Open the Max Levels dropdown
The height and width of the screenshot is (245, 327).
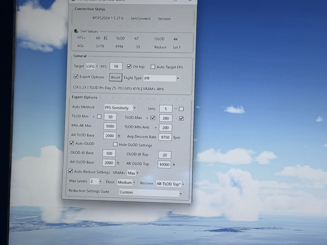pos(96,182)
